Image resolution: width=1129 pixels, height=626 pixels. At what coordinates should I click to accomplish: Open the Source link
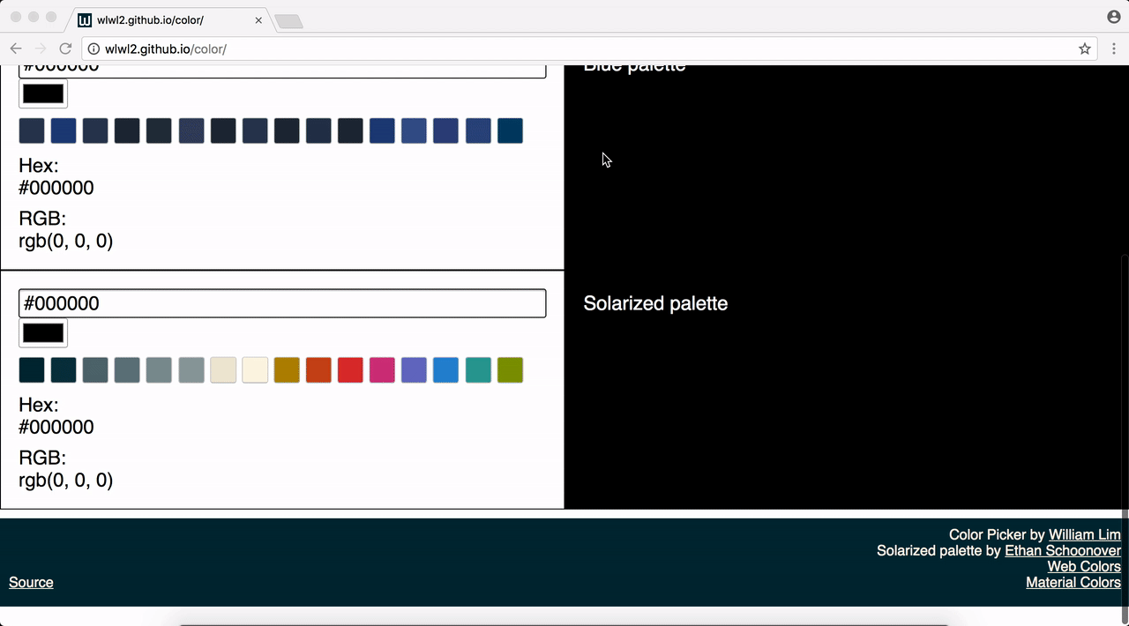click(31, 582)
